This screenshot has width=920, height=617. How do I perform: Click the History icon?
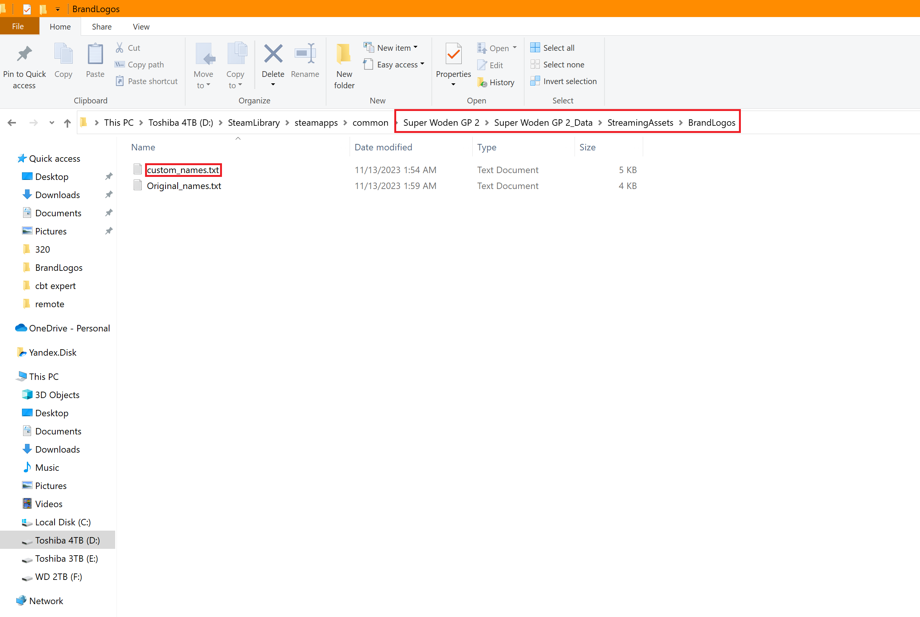click(482, 83)
